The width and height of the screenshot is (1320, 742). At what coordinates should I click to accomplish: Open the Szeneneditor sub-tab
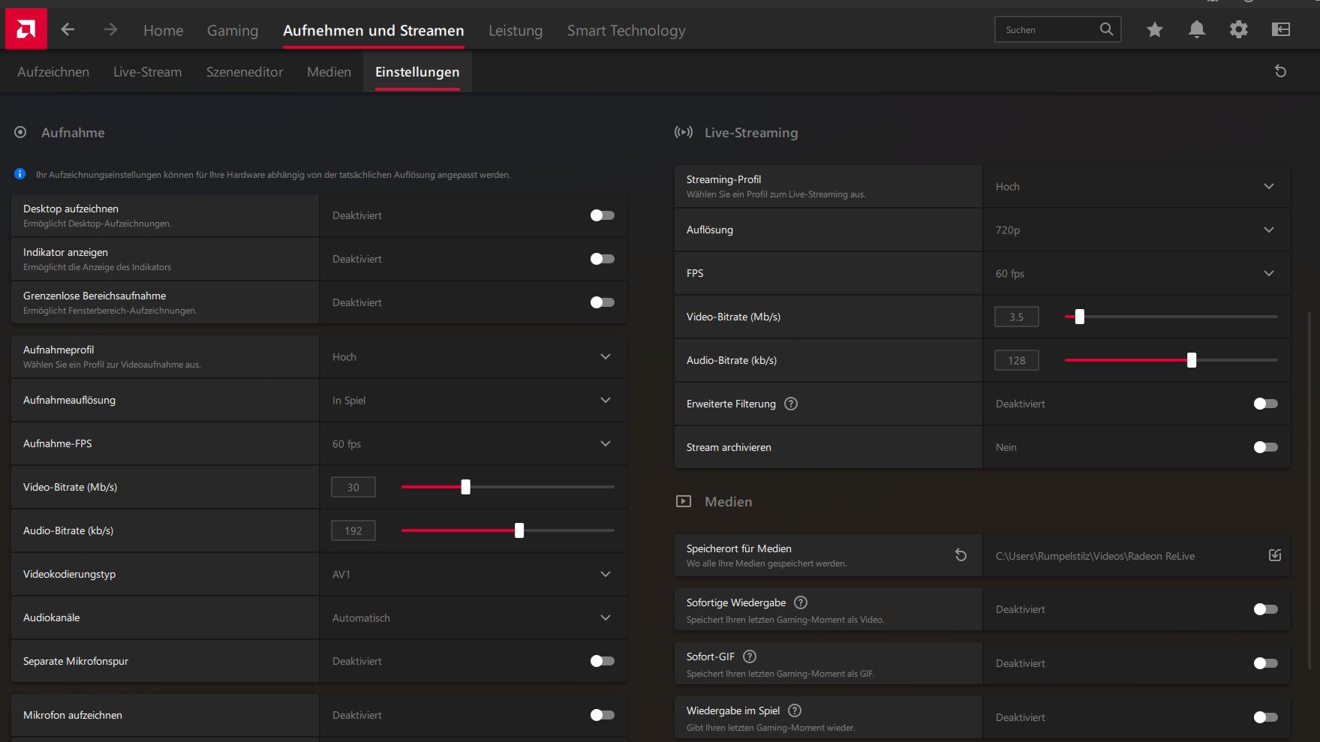point(245,72)
